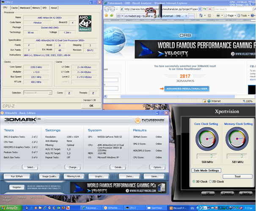The height and width of the screenshot is (211, 256).
Task: Click the EN language indicator on the taskbar
Action: point(193,208)
